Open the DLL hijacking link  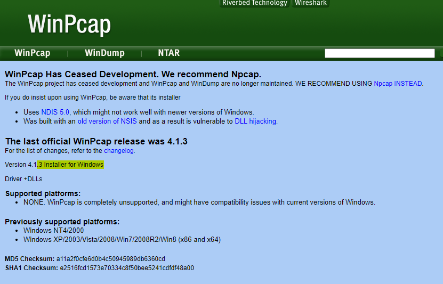click(x=255, y=121)
